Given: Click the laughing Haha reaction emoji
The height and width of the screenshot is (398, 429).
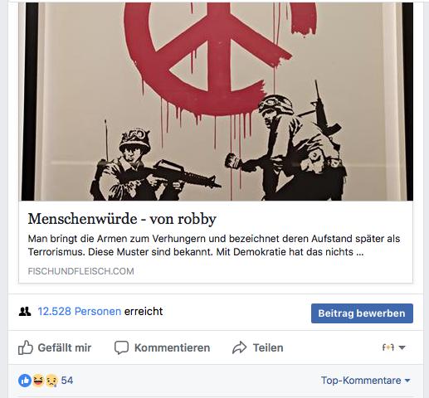Looking at the screenshot, I should click(x=38, y=381).
